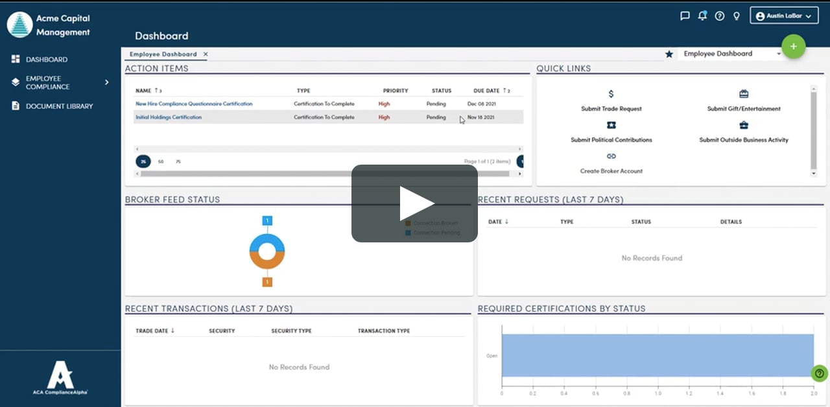Screen dimensions: 830x407
Task: Click the ACA ComplianceAlpha logo
Action: click(x=60, y=379)
